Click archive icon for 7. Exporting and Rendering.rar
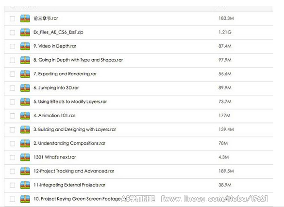This screenshot has height=207, width=284. point(25,74)
